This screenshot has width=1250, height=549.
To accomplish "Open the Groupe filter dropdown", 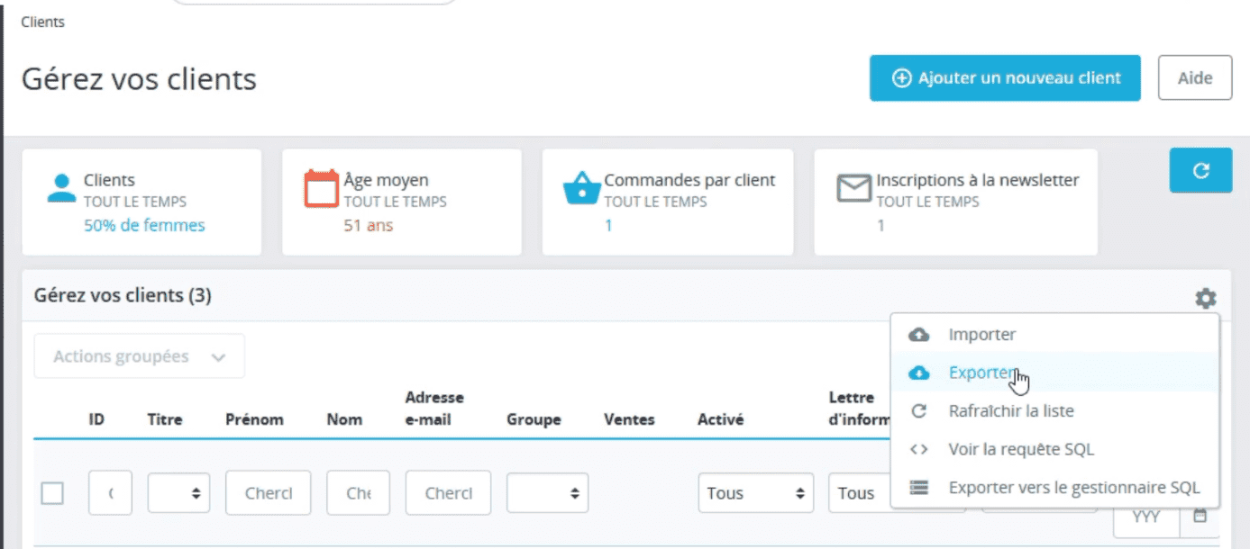I will point(548,493).
